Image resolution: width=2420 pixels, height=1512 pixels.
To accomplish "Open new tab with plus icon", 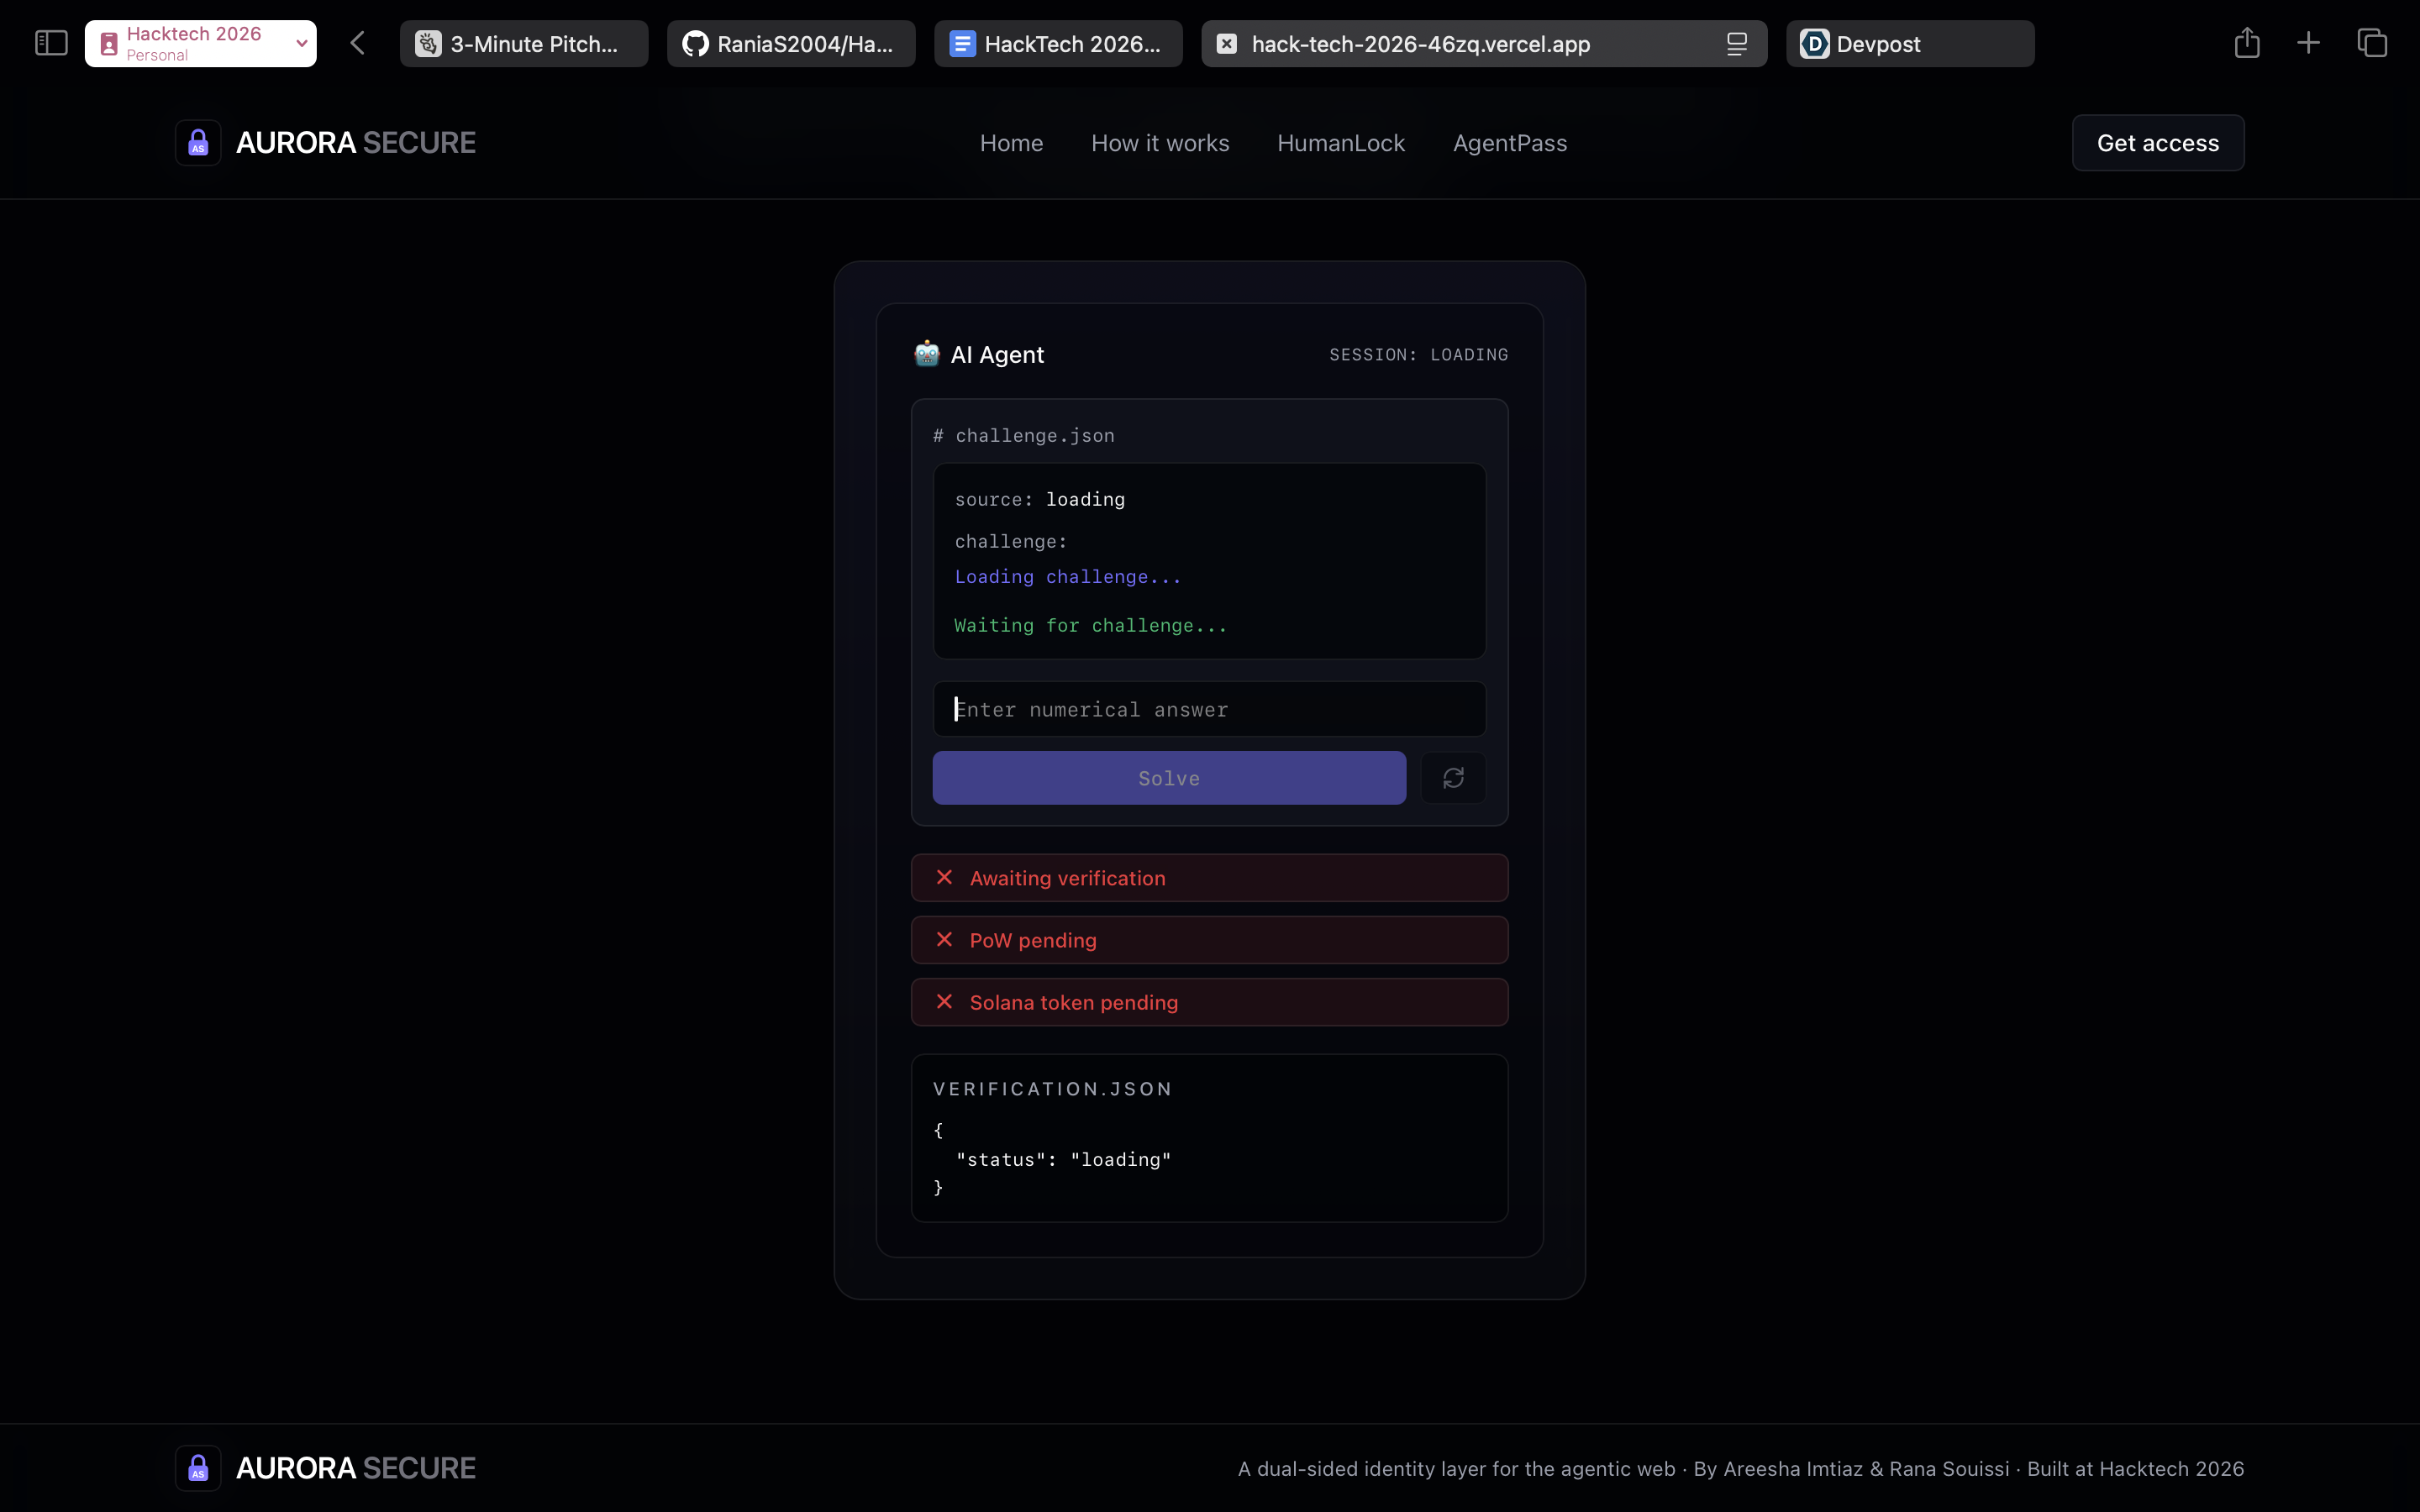I will click(2308, 43).
